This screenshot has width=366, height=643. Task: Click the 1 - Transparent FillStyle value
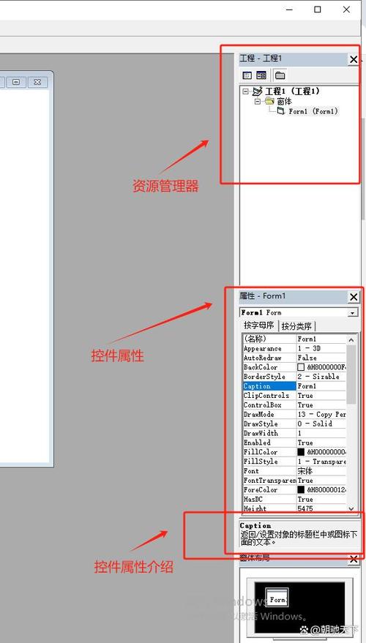pos(321,462)
